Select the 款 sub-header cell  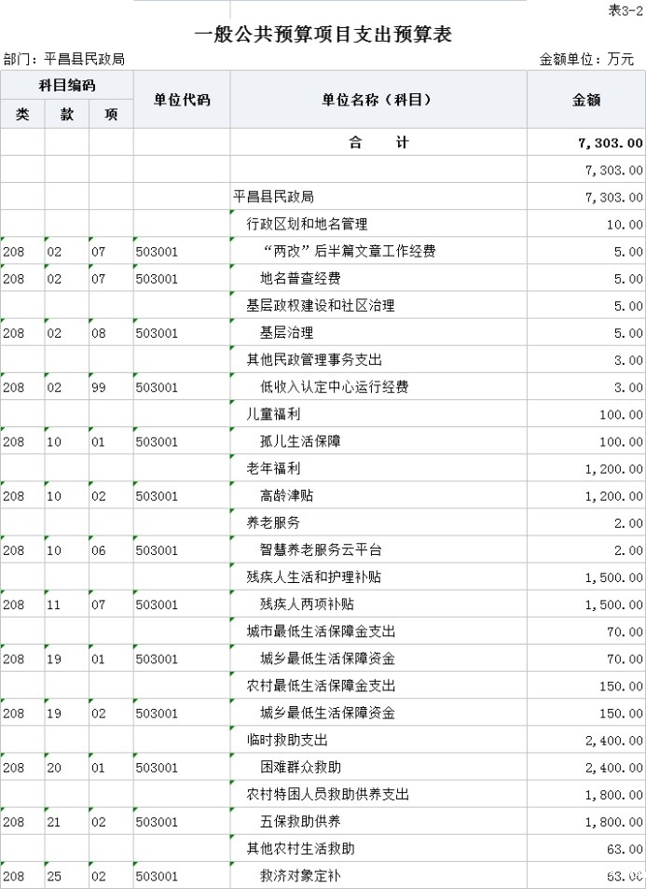(66, 115)
